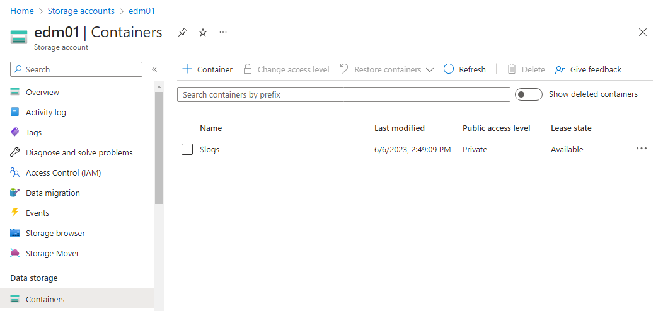The height and width of the screenshot is (311, 663).
Task: Click the Refresh icon in toolbar
Action: 449,69
